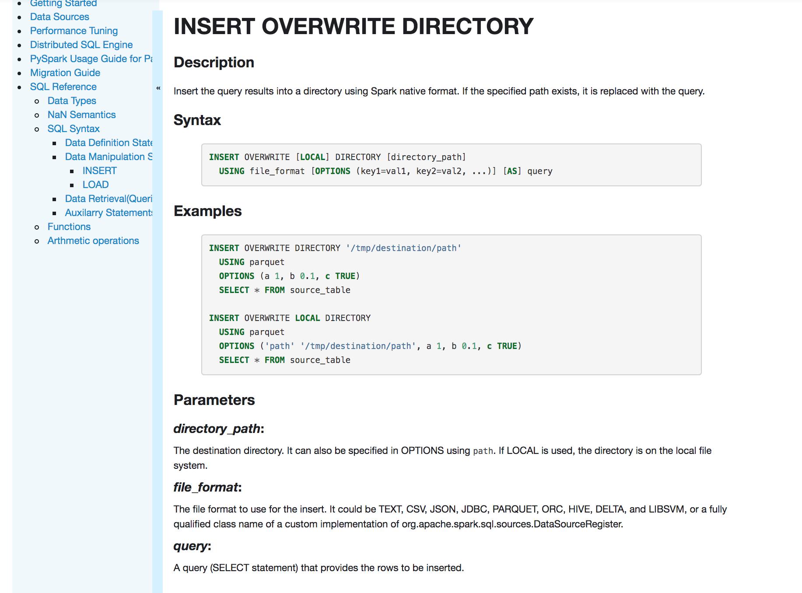Click the Description heading
The image size is (802, 593).
tap(214, 63)
